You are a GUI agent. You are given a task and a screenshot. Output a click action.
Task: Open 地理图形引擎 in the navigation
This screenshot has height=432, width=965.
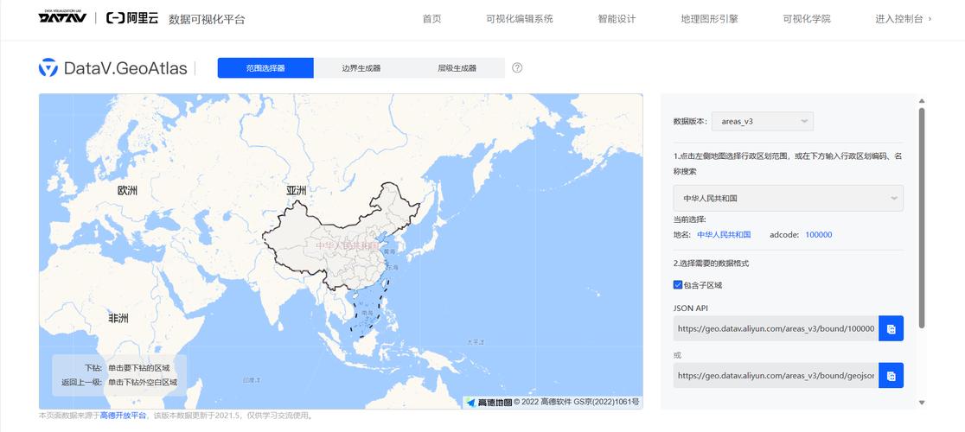pos(710,19)
